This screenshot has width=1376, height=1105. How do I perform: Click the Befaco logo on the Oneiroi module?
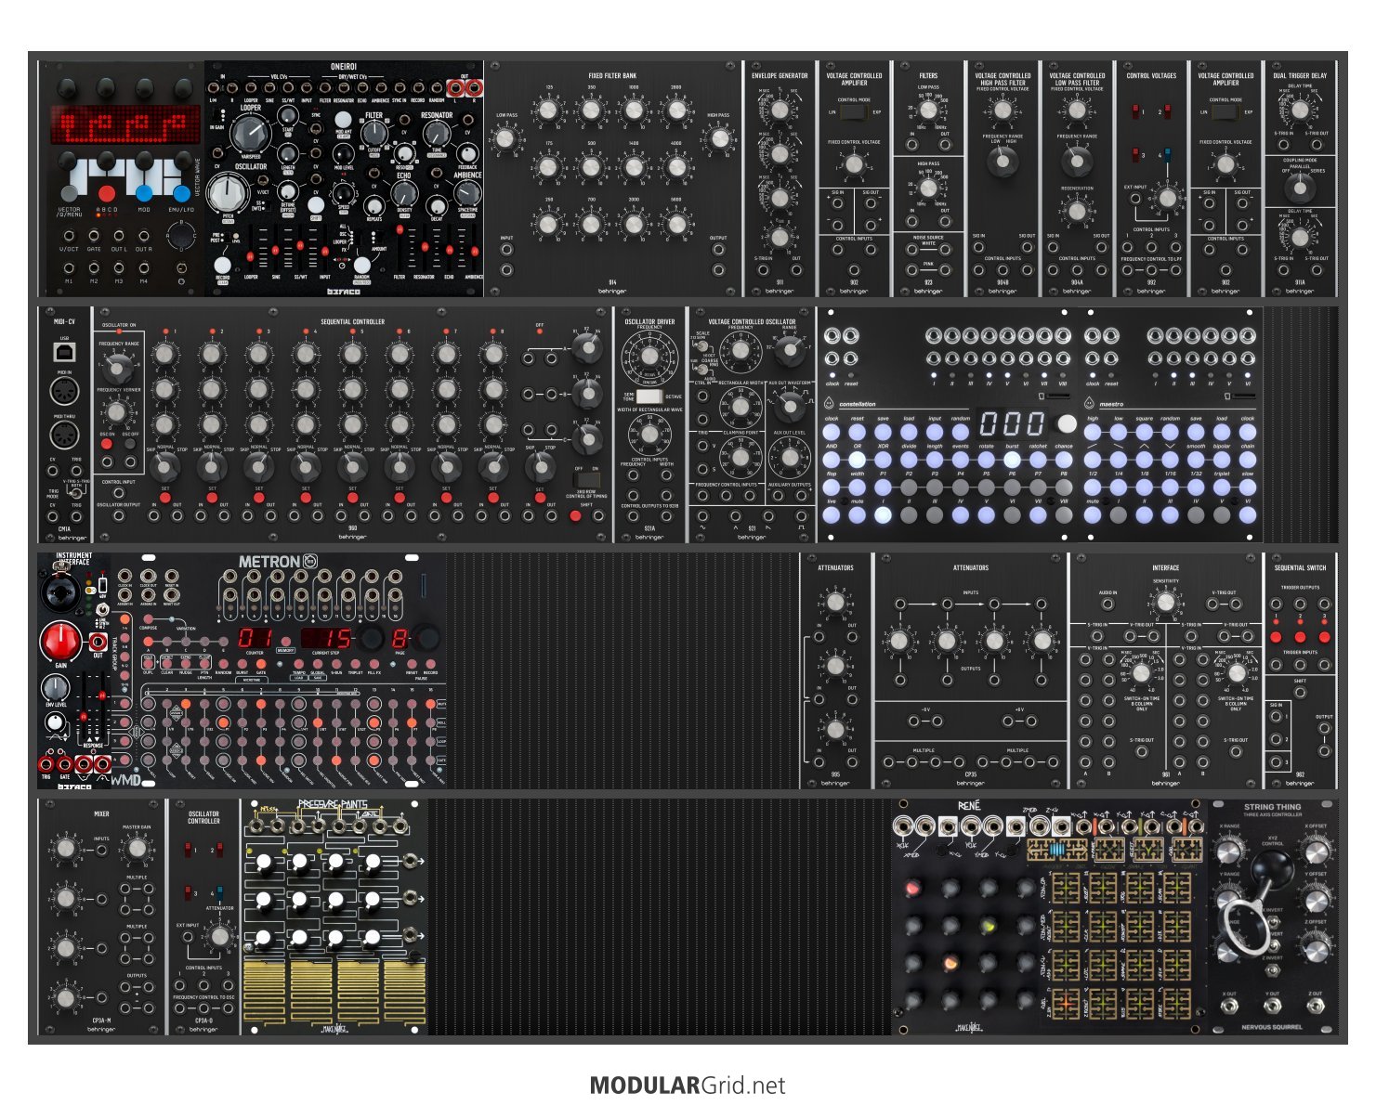pos(344,290)
